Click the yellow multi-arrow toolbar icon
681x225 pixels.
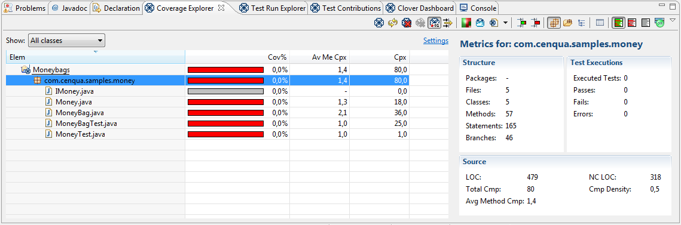pyautogui.click(x=448, y=23)
